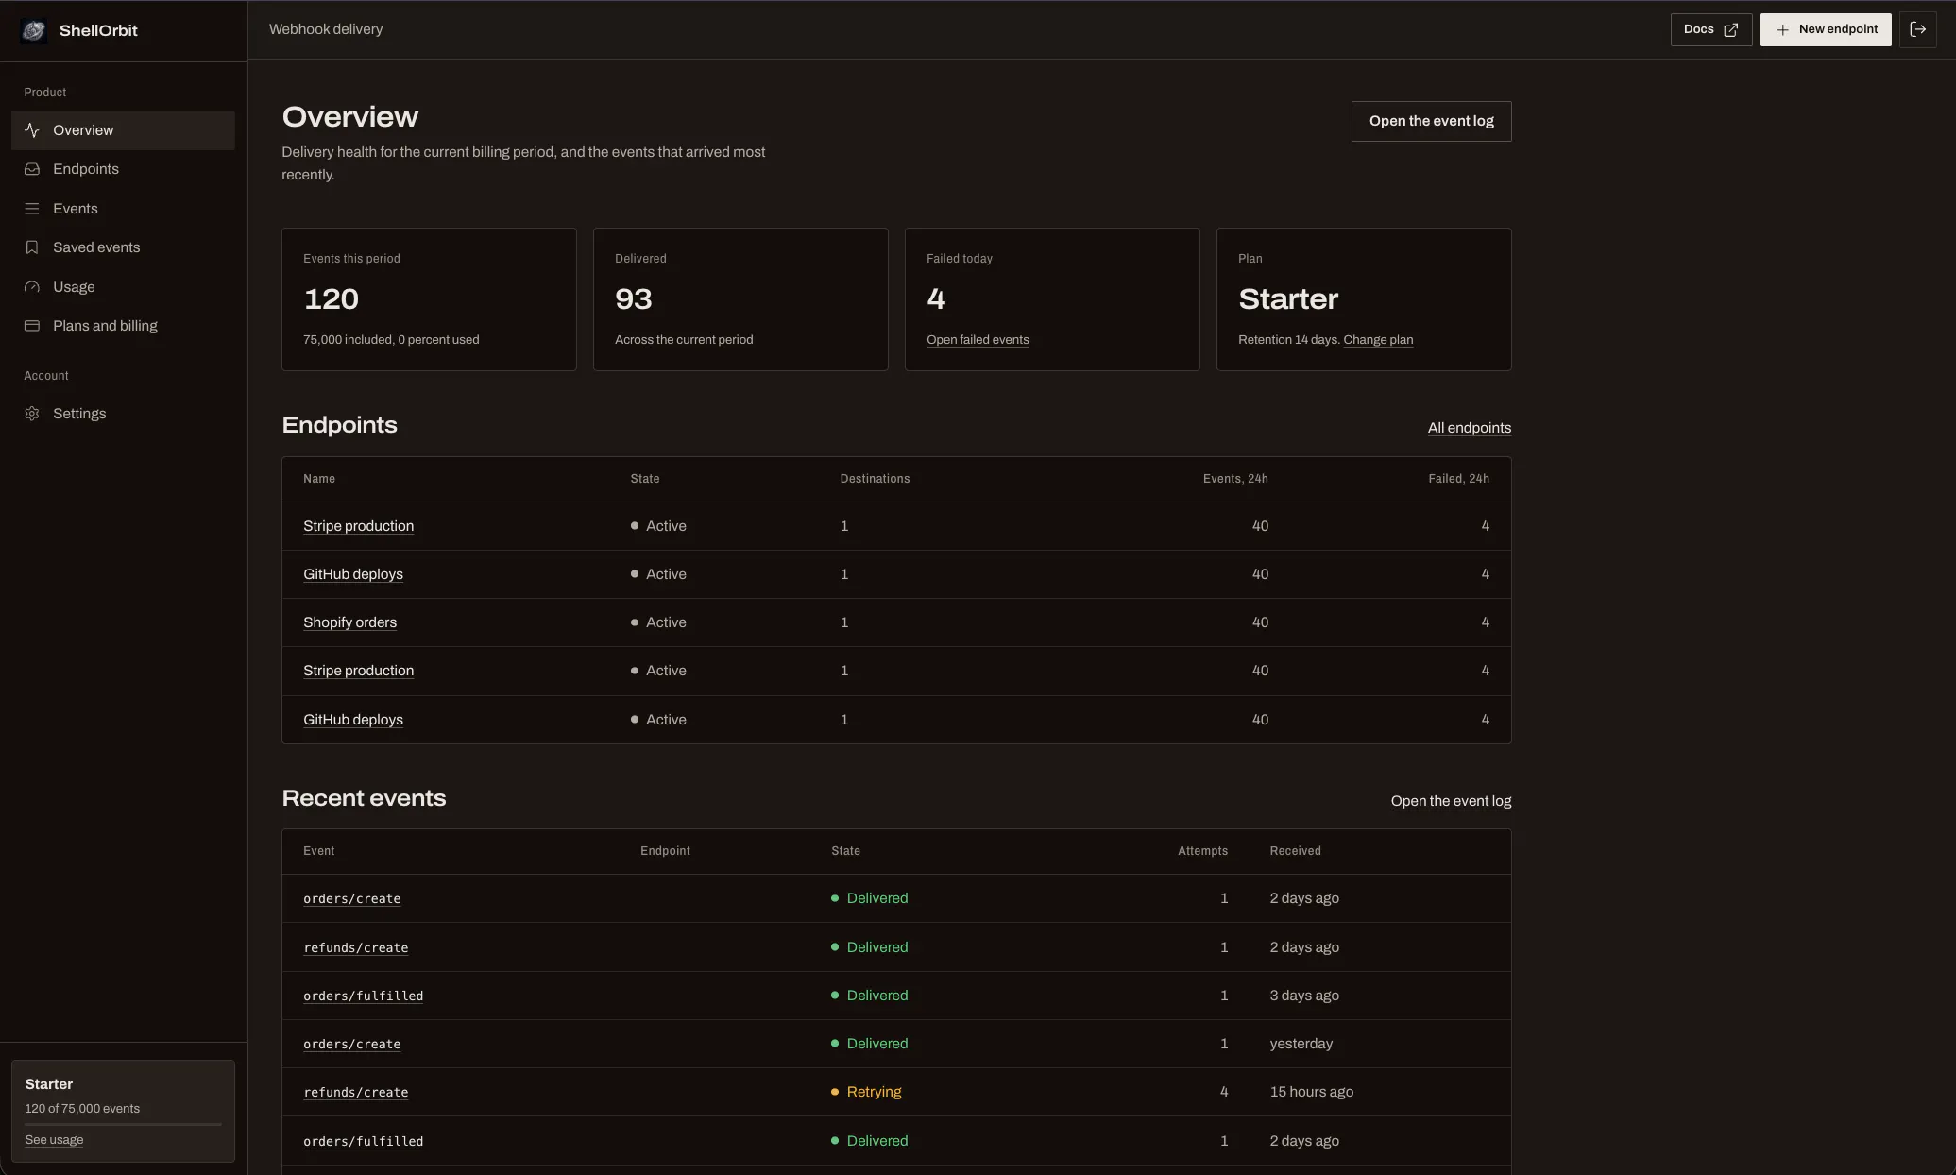Image resolution: width=1956 pixels, height=1175 pixels.
Task: Click the Attempts column header
Action: tap(1202, 851)
